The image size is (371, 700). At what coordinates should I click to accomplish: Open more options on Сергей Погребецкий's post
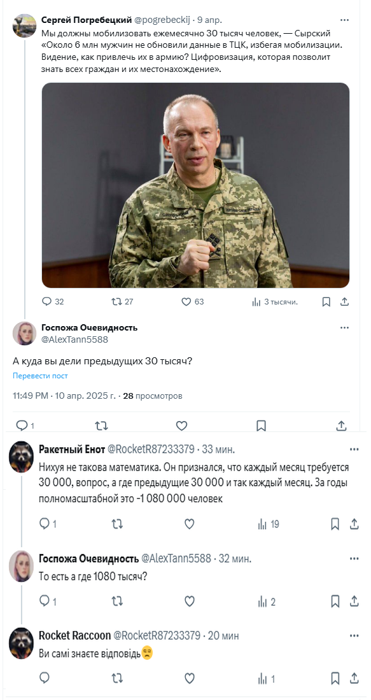[344, 20]
